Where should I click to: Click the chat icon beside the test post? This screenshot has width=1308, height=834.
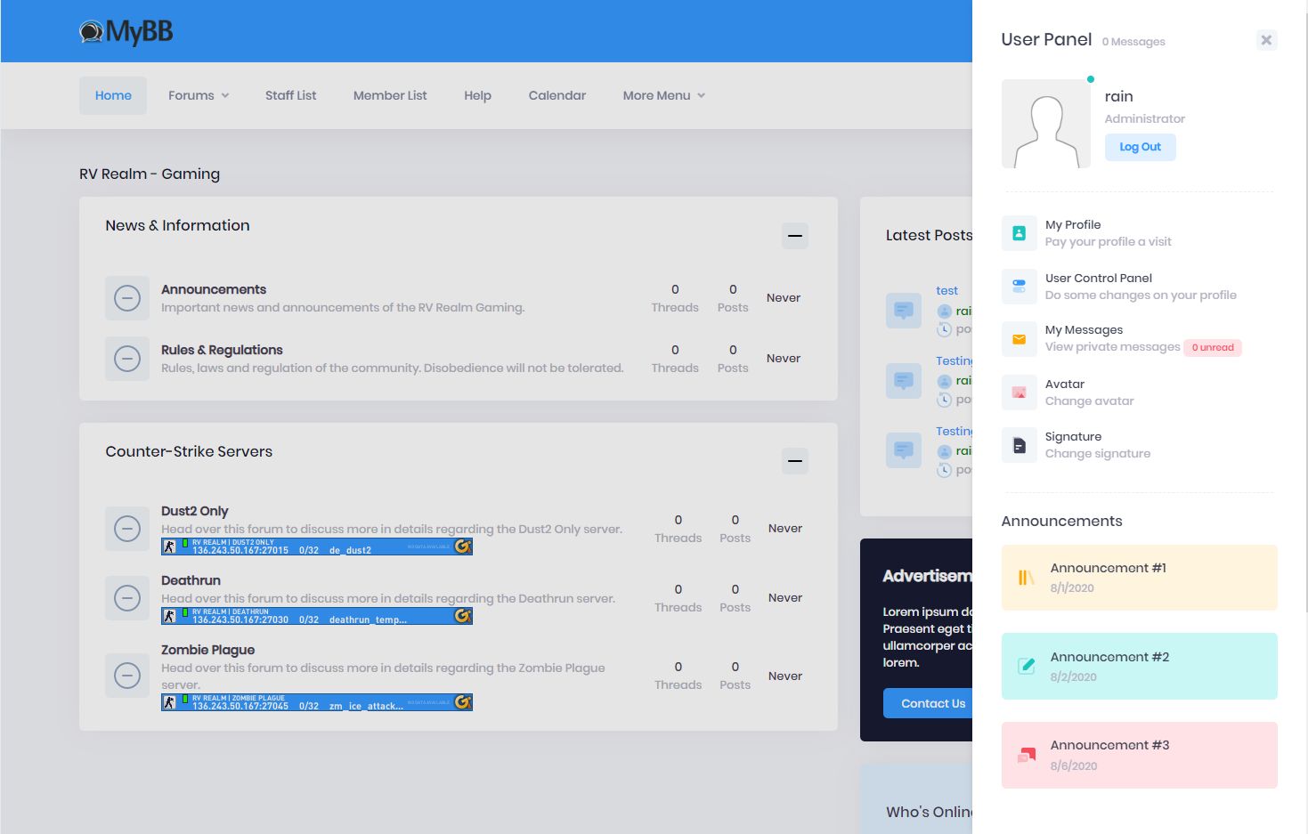coord(904,311)
